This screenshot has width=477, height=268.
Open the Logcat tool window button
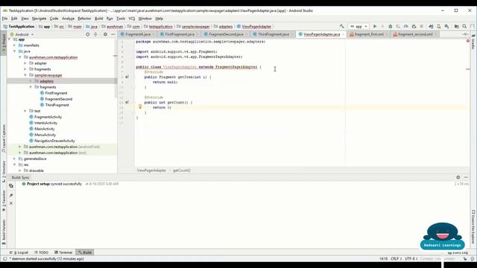[x=19, y=252]
